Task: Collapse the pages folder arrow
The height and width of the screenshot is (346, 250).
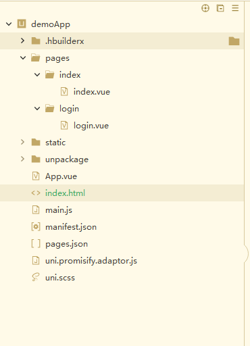Action: click(23, 58)
